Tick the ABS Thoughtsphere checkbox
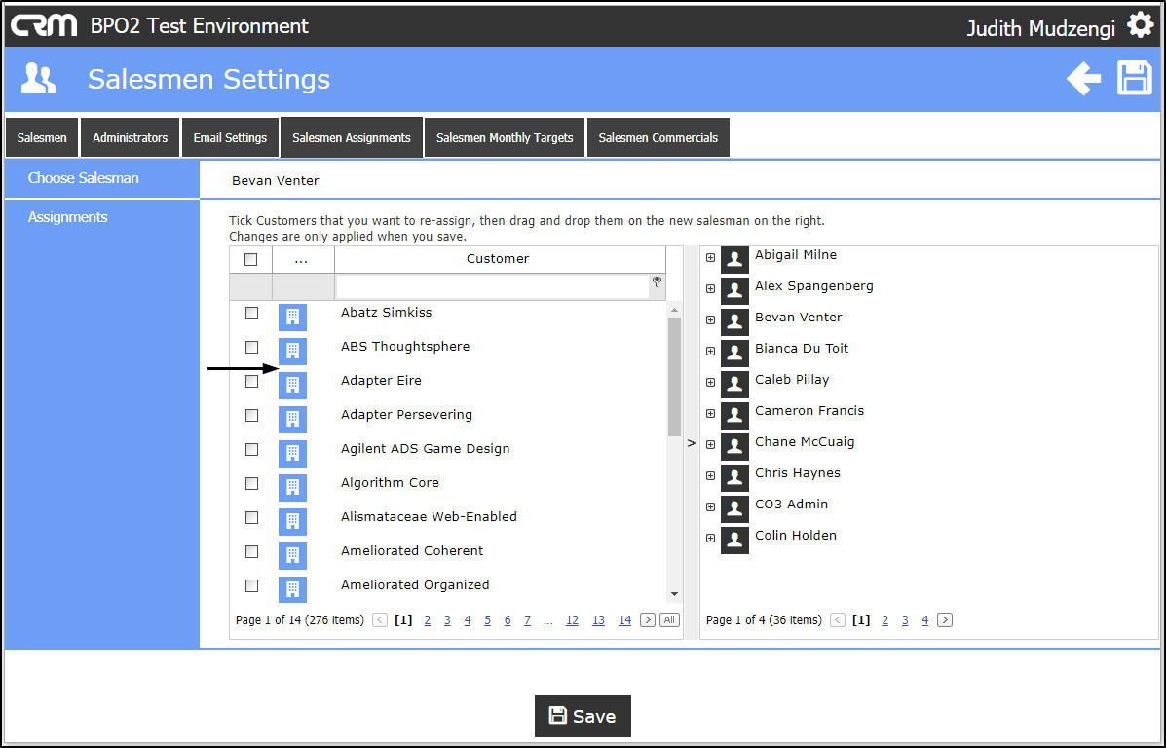Image resolution: width=1166 pixels, height=748 pixels. (x=251, y=347)
